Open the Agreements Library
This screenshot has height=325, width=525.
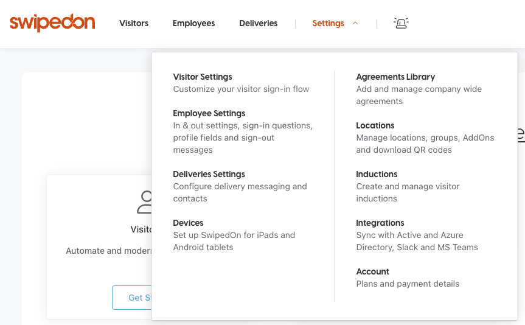[x=395, y=77]
